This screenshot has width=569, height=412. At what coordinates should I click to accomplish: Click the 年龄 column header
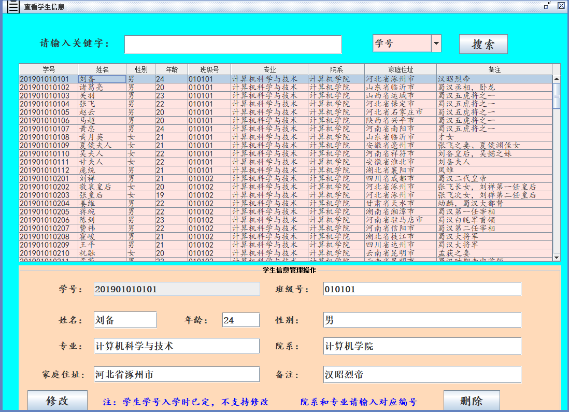pyautogui.click(x=172, y=69)
